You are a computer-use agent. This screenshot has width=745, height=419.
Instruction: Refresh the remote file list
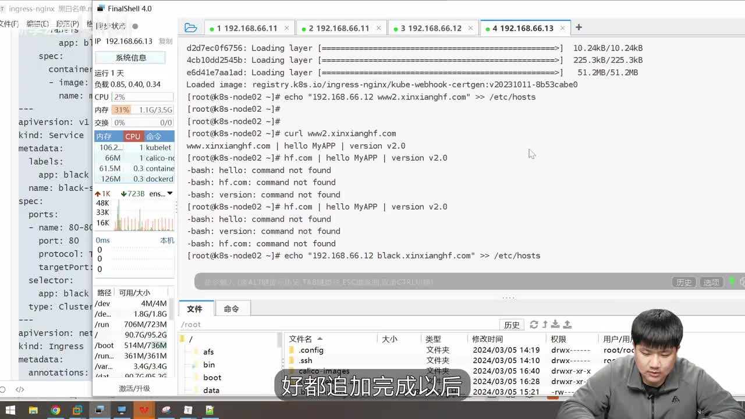534,325
